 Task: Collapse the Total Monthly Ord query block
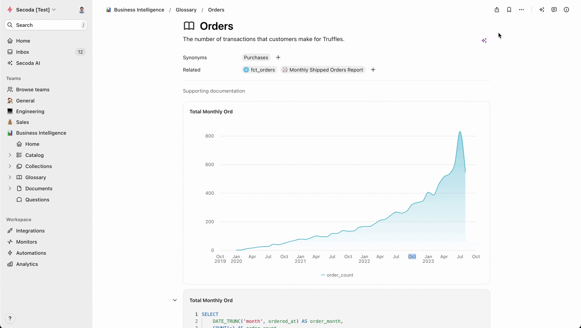[175, 300]
